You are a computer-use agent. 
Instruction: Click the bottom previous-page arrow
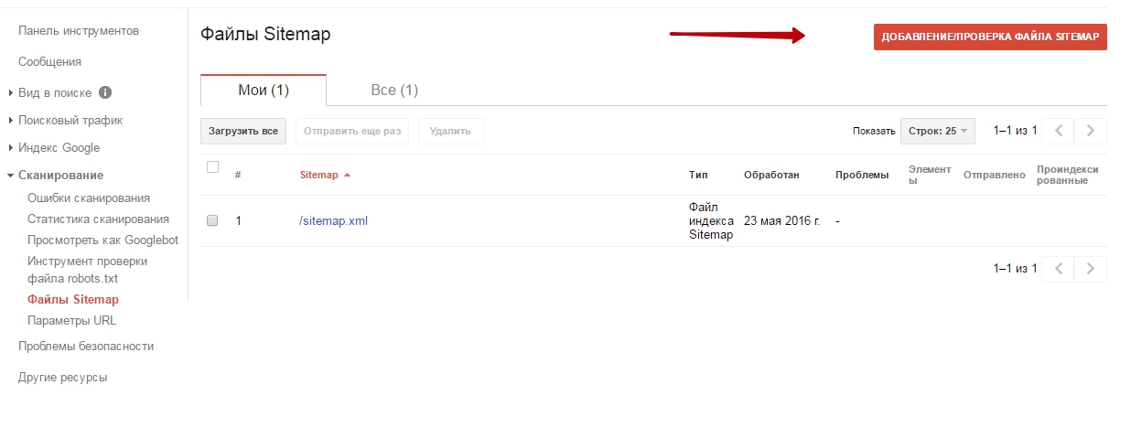click(1059, 269)
